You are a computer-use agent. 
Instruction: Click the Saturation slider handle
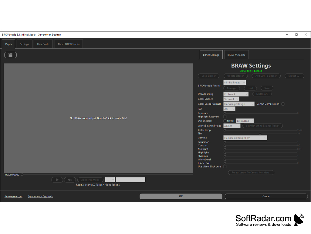tap(225, 142)
